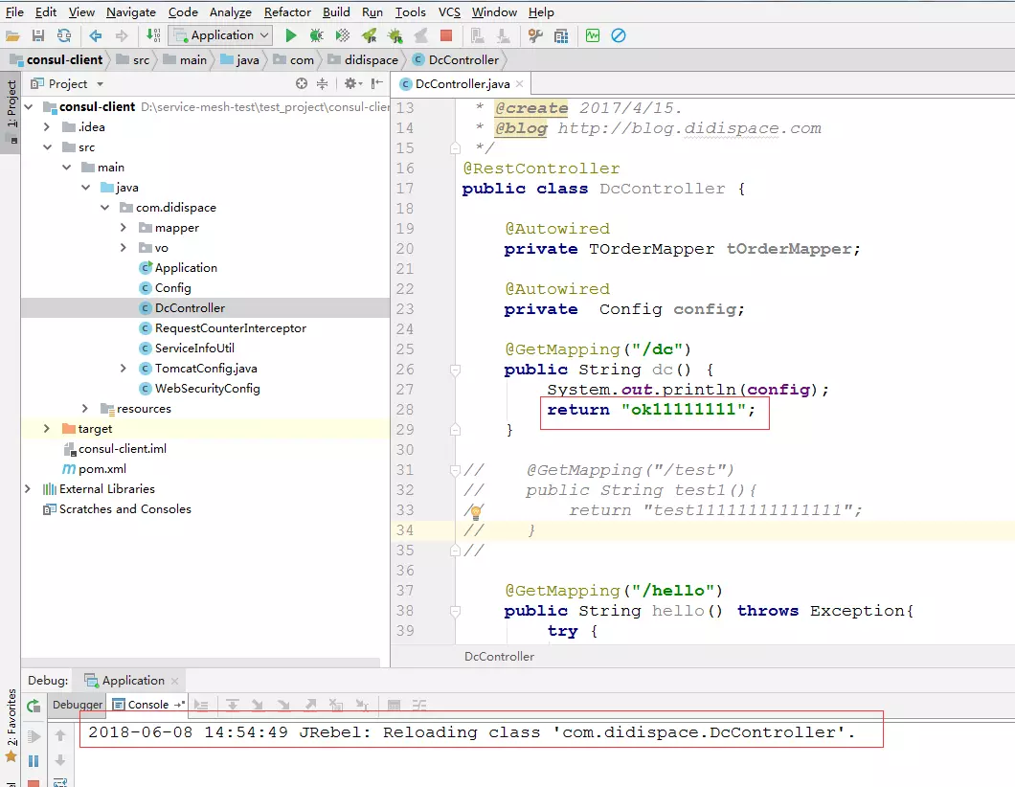1015x787 pixels.
Task: Open pom.xml from the project tree
Action: point(101,469)
